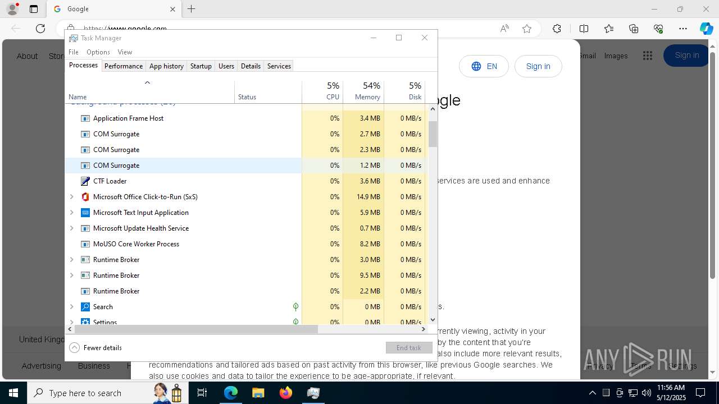The height and width of the screenshot is (404, 719).
Task: Sort processes by the CPU column
Action: tap(322, 91)
